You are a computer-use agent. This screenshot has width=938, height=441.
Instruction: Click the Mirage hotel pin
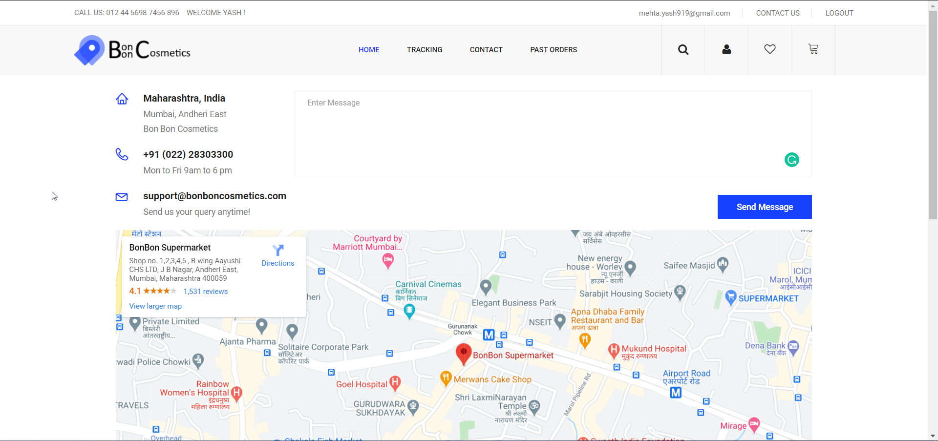[x=754, y=425]
